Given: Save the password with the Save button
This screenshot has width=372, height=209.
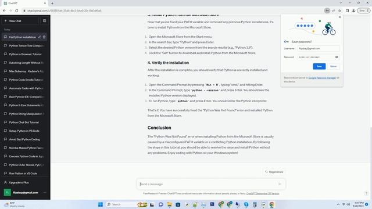Looking at the screenshot, I should click(319, 66).
